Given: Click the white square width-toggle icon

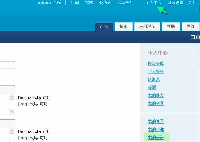Looking at the screenshot, I should click(193, 37).
